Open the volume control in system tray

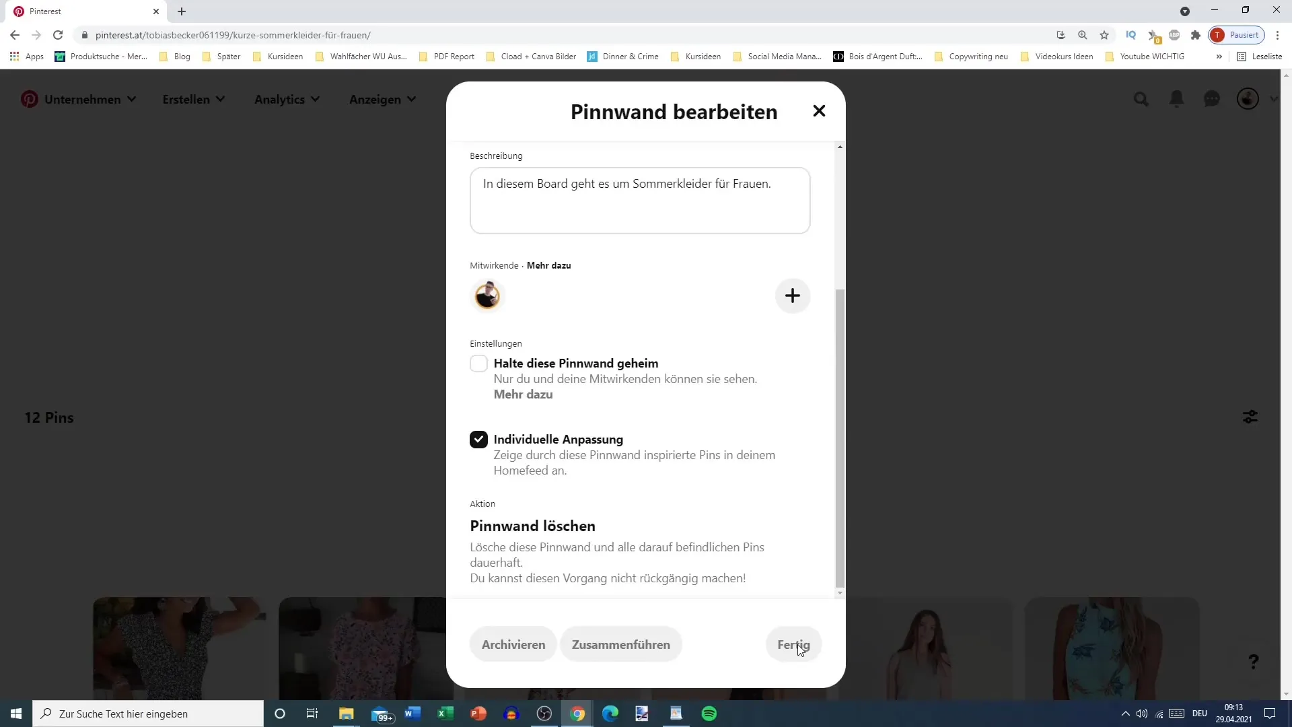[1142, 714]
